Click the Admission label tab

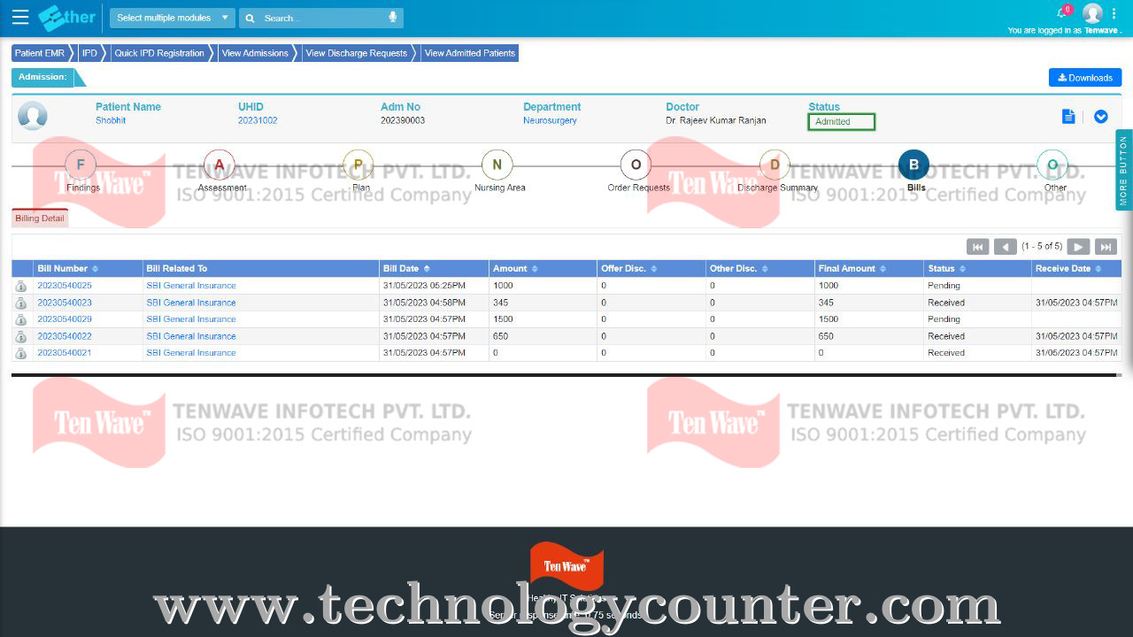coord(42,77)
